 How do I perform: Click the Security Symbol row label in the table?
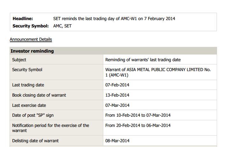pos(27,70)
